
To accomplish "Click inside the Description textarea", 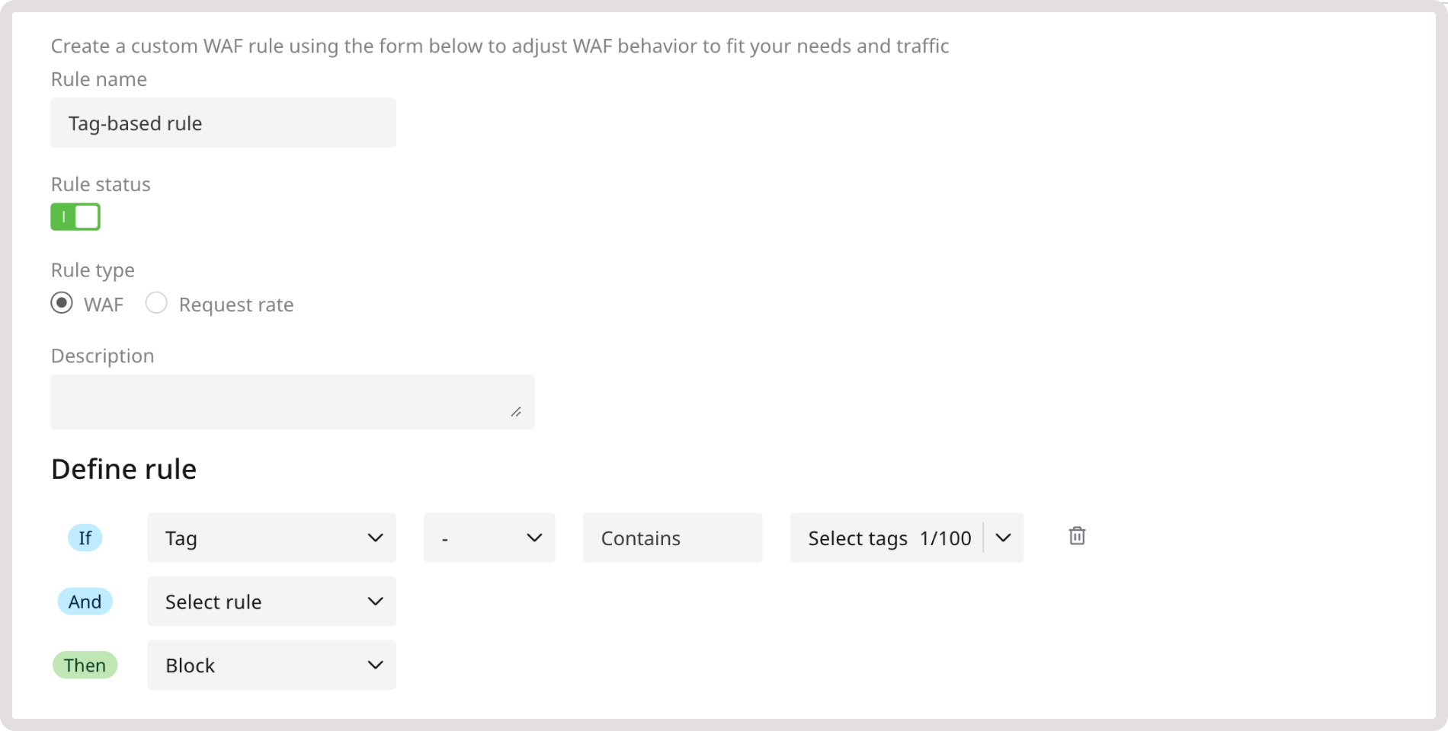I will pos(292,401).
